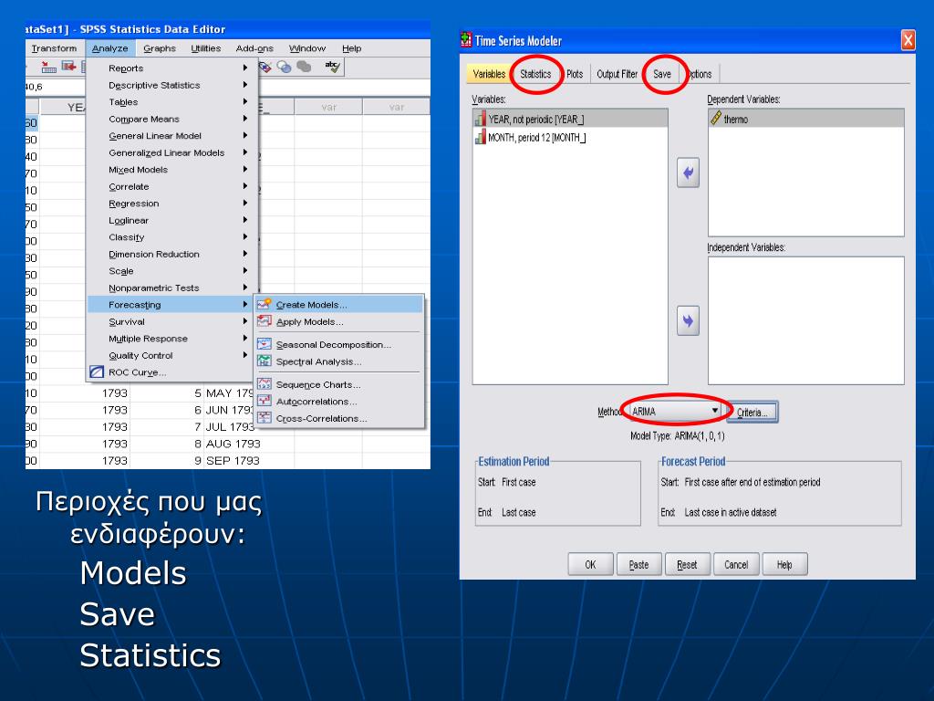Select the Dimension Reduction menu entry

[172, 254]
